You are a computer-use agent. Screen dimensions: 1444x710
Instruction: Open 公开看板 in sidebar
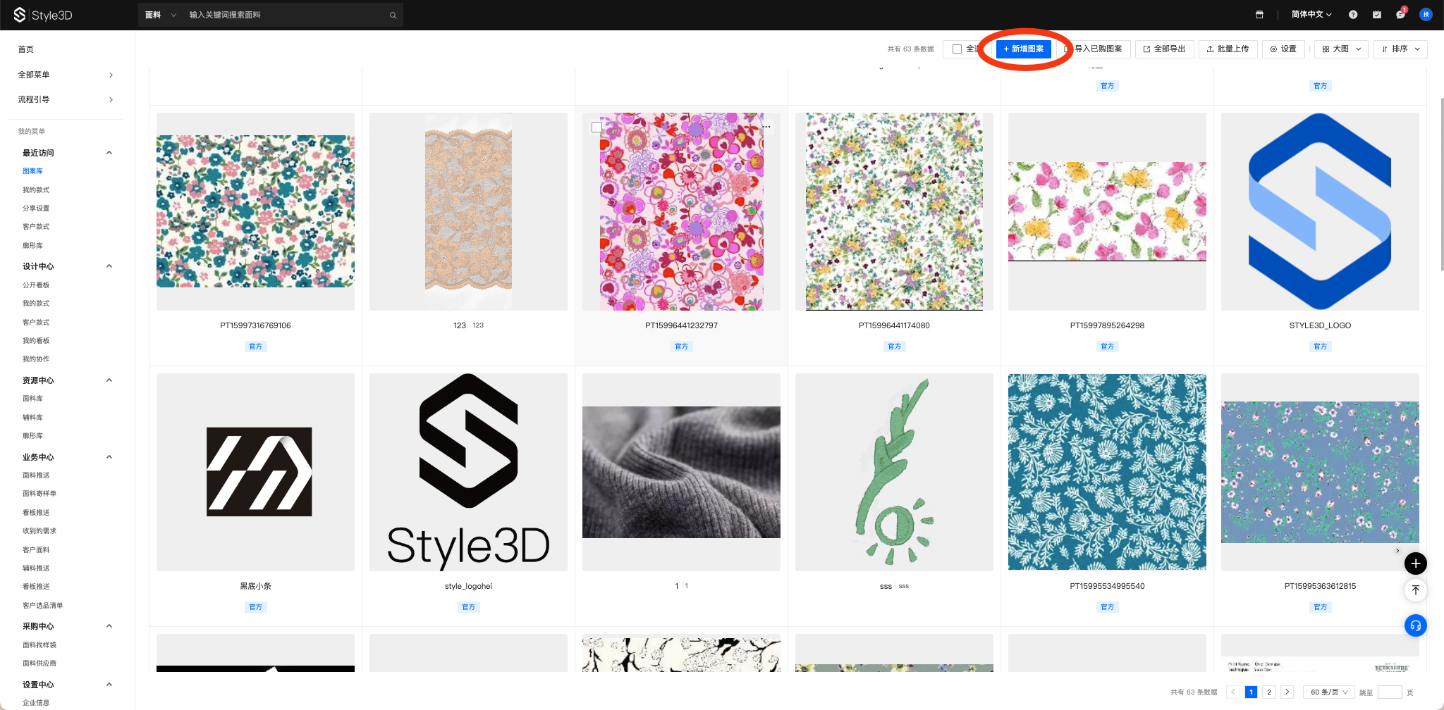[36, 285]
